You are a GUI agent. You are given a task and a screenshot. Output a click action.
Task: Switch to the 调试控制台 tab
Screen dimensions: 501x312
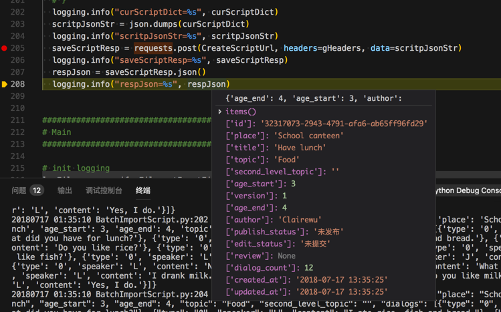pos(104,190)
